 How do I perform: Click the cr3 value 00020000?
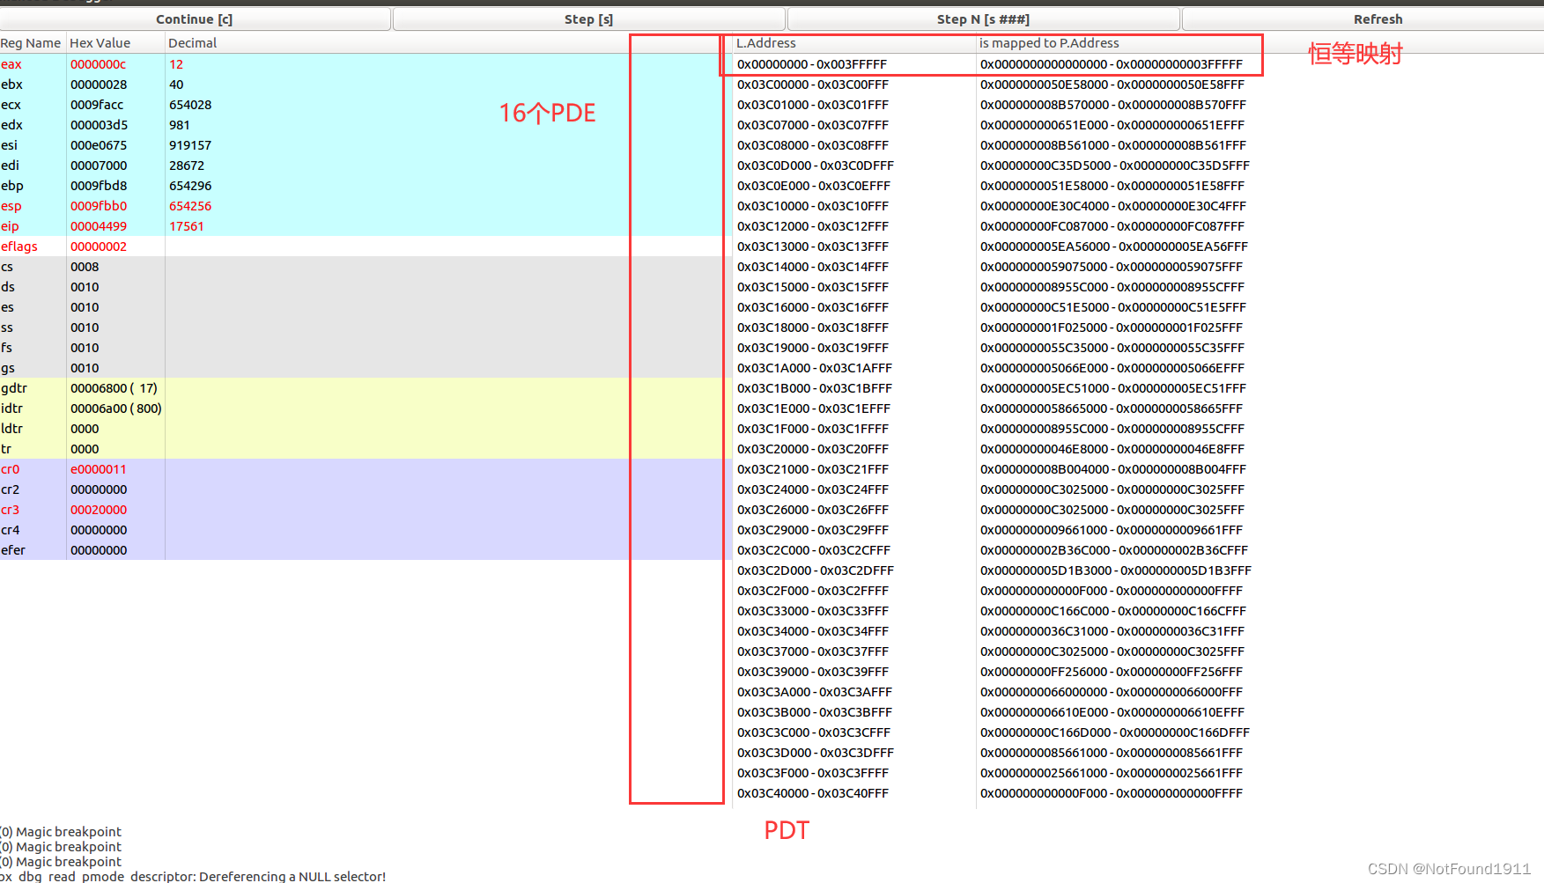[99, 510]
